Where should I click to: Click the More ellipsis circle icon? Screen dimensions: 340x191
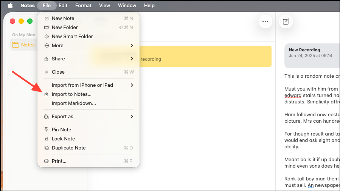tap(47, 46)
